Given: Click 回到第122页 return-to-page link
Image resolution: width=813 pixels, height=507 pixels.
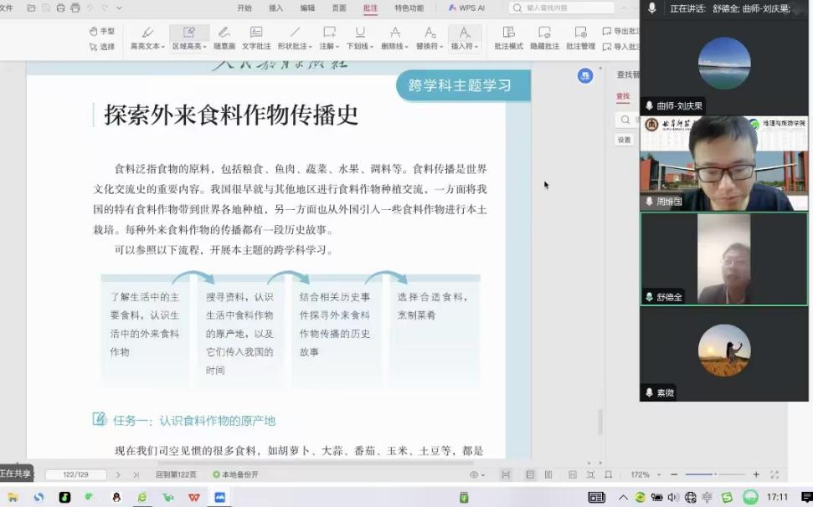Looking at the screenshot, I should pyautogui.click(x=176, y=474).
